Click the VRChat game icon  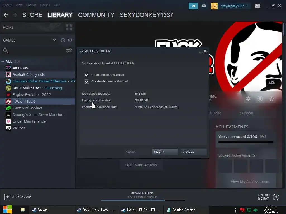pos(8,128)
